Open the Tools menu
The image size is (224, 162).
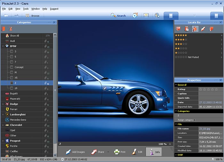pyautogui.click(x=26, y=9)
